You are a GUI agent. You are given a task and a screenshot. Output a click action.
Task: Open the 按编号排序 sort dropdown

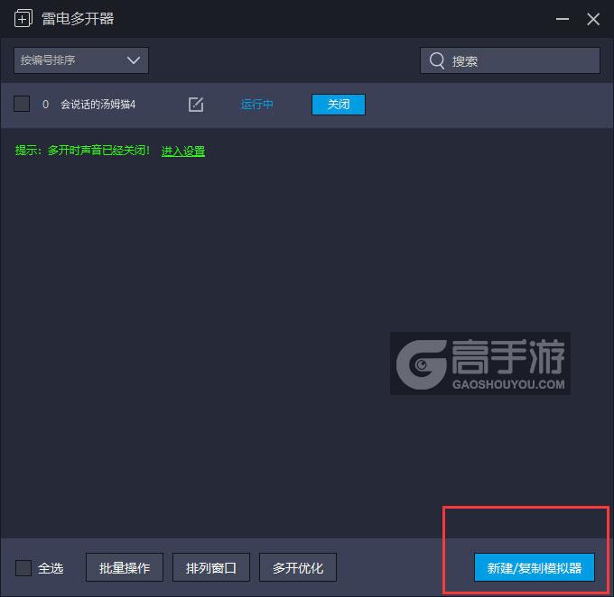[x=81, y=60]
